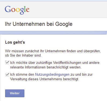
Task: Click the "Los geht's" heading
Action: [15, 42]
